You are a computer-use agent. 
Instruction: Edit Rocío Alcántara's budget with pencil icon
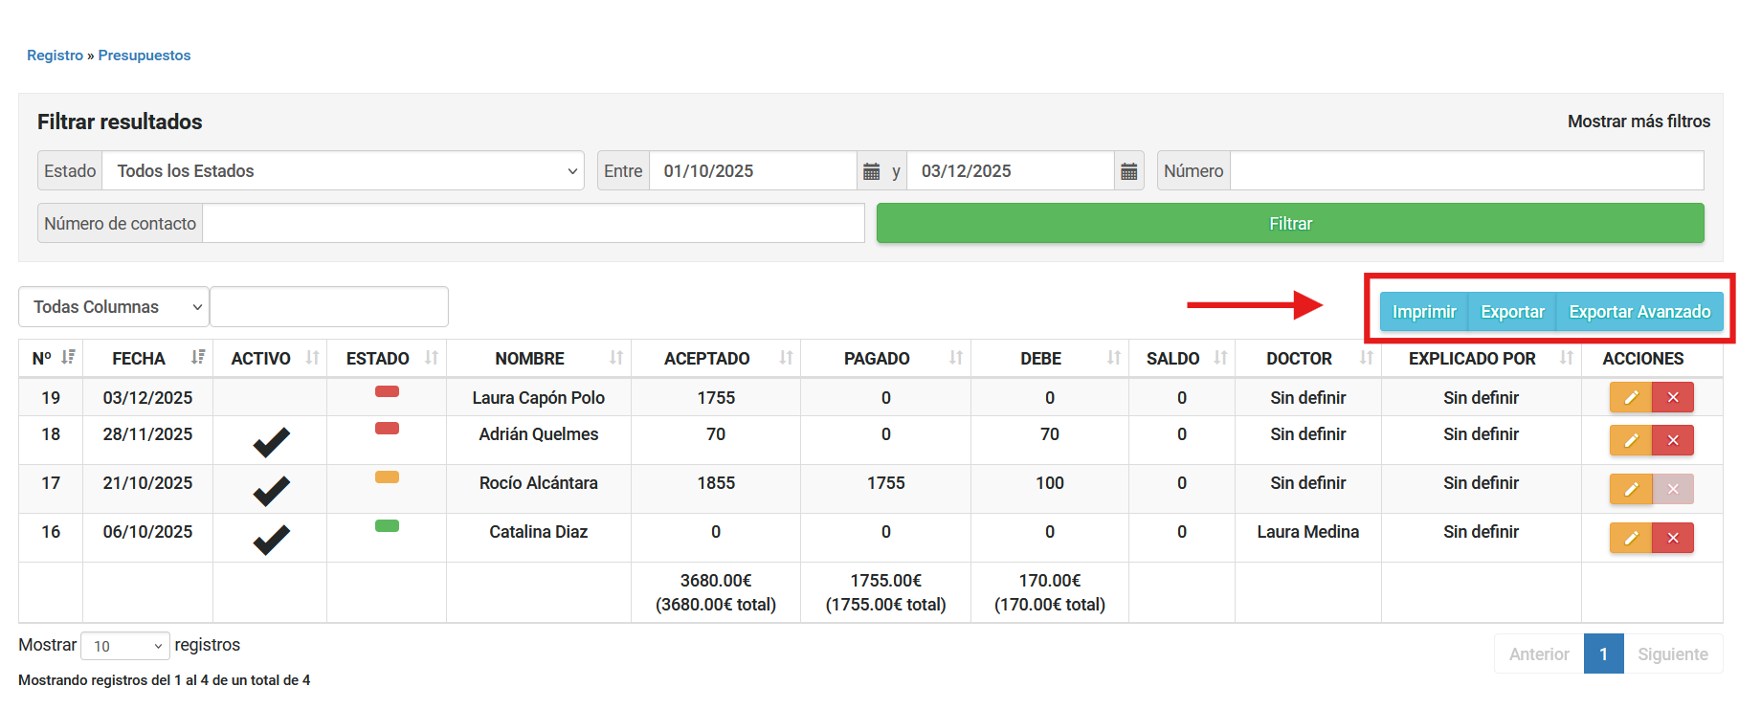coord(1631,489)
